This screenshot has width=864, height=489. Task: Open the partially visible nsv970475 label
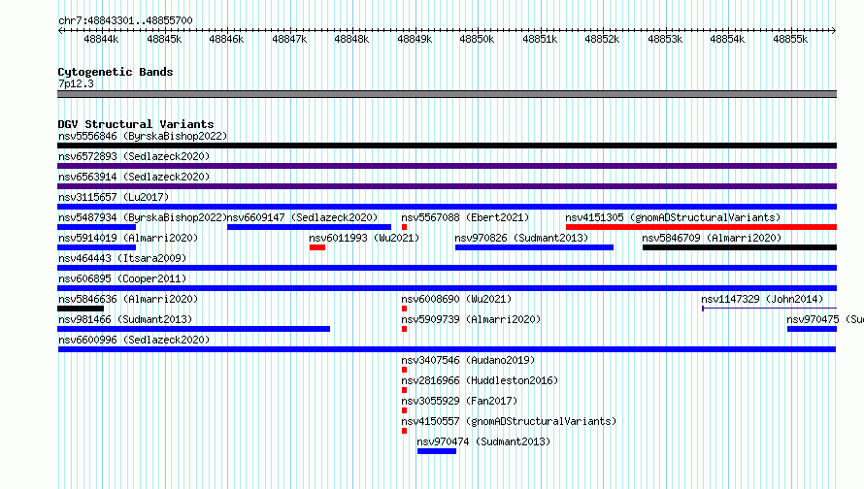[x=825, y=319]
